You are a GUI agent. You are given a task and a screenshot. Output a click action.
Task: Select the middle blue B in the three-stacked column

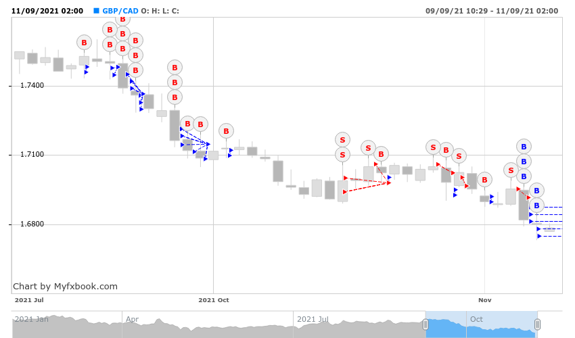coord(524,162)
